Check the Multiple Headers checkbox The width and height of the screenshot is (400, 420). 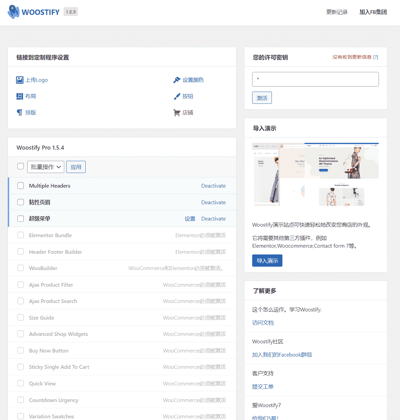(x=21, y=186)
